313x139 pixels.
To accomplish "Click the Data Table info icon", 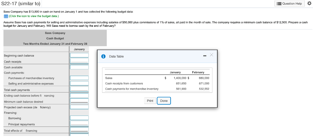I will point(103,56).
